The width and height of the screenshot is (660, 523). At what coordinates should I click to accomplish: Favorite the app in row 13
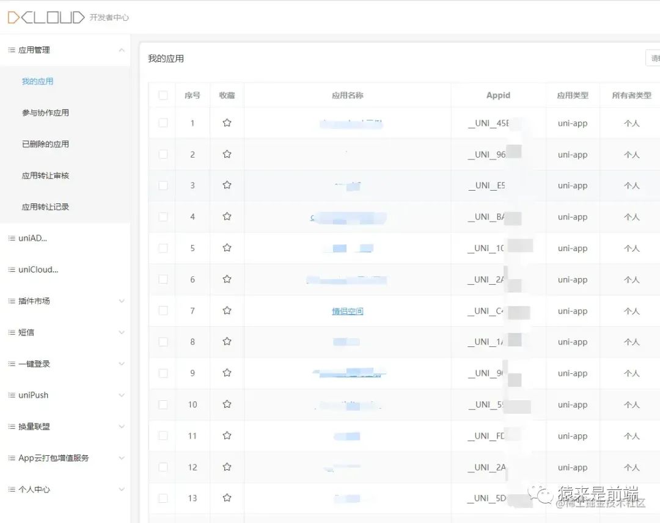point(227,498)
